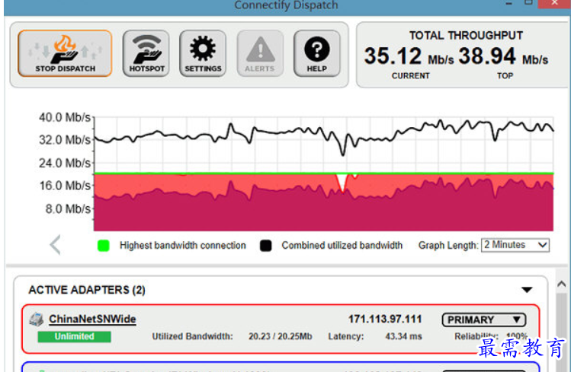Screen dimensions: 571x372
Task: Click the black Combined utilized bandwidth swatch
Action: [266, 246]
